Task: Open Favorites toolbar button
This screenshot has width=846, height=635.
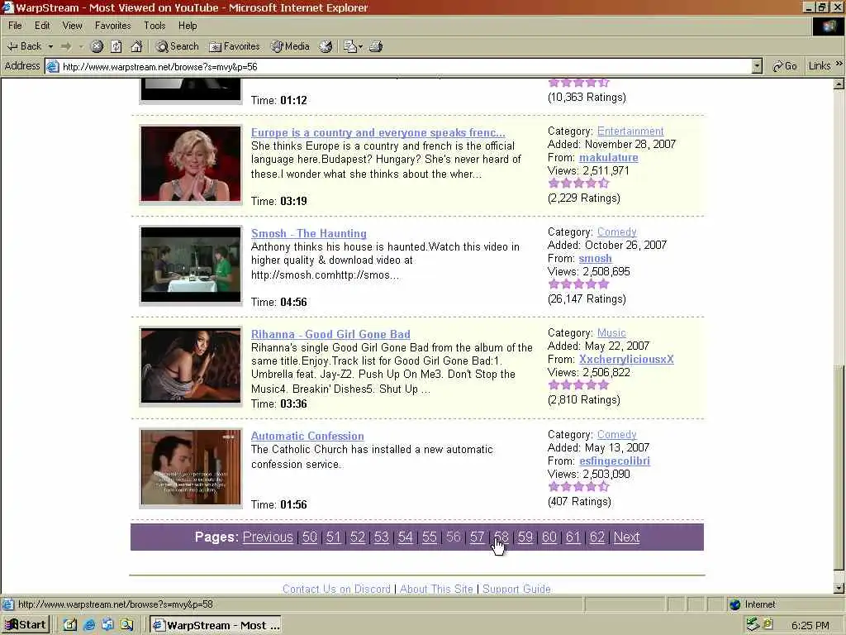Action: coord(234,46)
